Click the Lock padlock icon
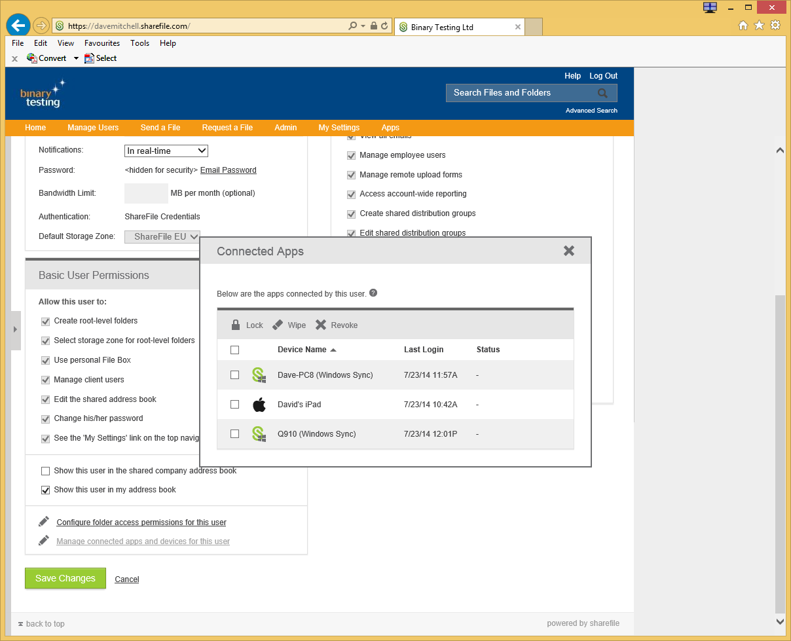Screen dimensions: 791x641 click(236, 325)
